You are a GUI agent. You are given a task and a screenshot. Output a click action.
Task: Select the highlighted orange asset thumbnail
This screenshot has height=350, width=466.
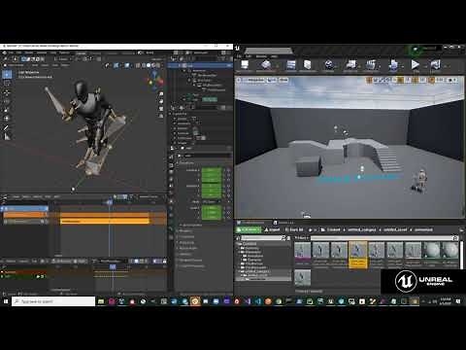click(357, 255)
